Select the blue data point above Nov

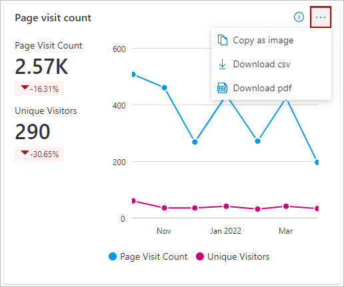click(164, 88)
